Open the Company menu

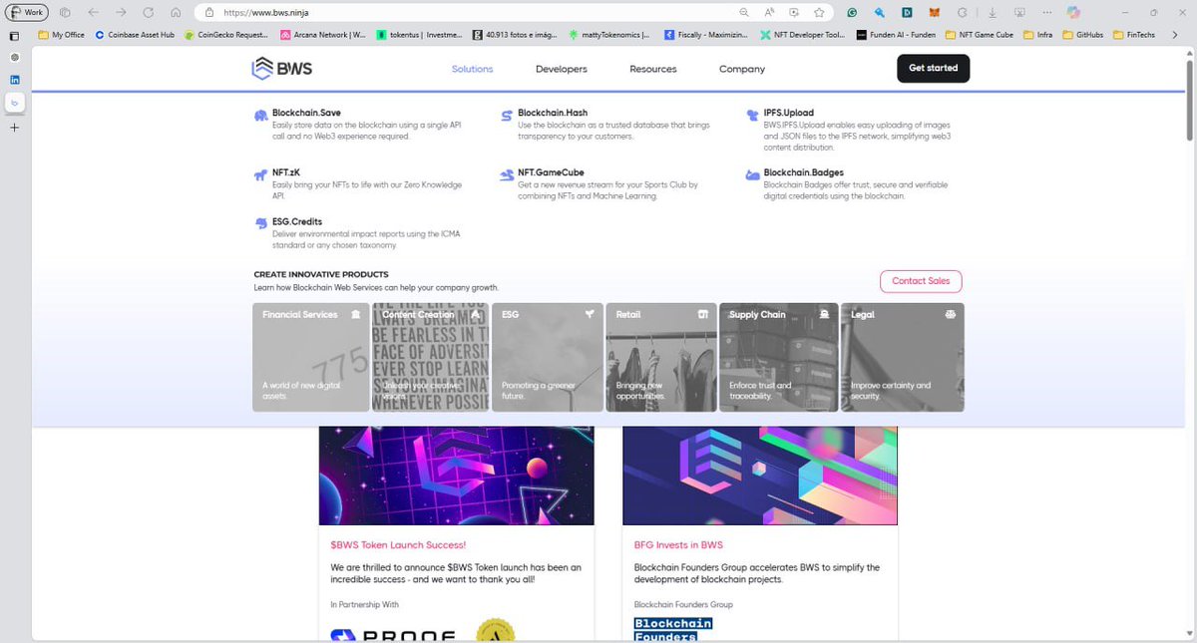(x=742, y=69)
